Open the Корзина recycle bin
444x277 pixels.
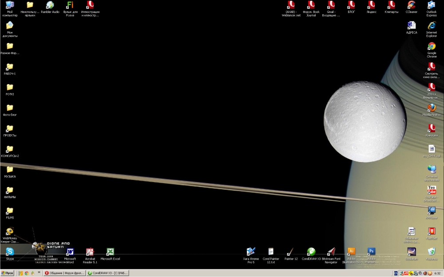pos(431,254)
